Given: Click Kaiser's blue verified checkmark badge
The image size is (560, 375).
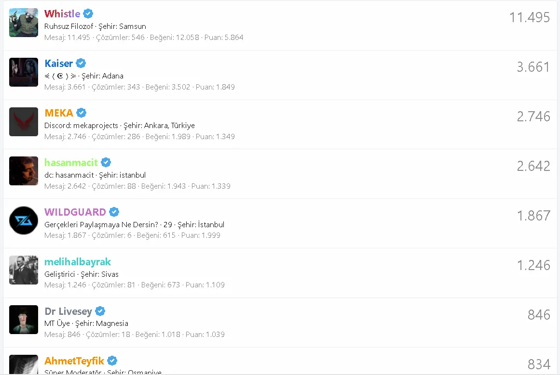Looking at the screenshot, I should point(81,63).
